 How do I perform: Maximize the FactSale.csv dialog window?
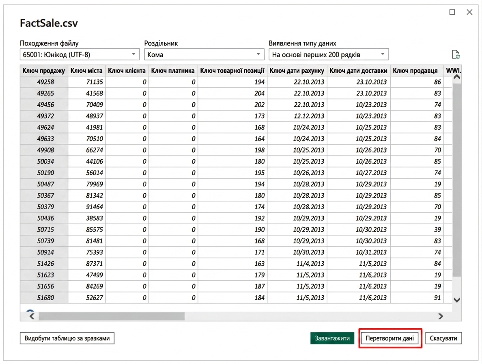[x=452, y=12]
